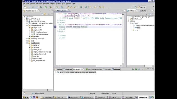Click the green Run toolbar icon
This screenshot has width=177, height=99.
(46, 7)
